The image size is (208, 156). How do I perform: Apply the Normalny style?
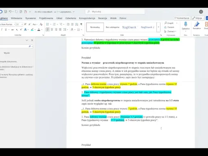(x=95, y=27)
